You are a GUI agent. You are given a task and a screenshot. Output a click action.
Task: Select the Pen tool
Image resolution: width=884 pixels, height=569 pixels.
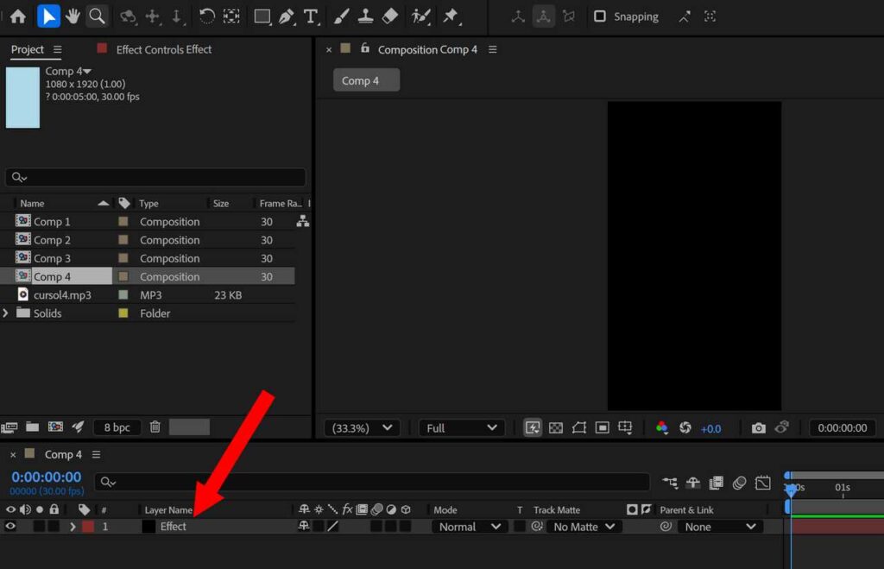click(287, 16)
